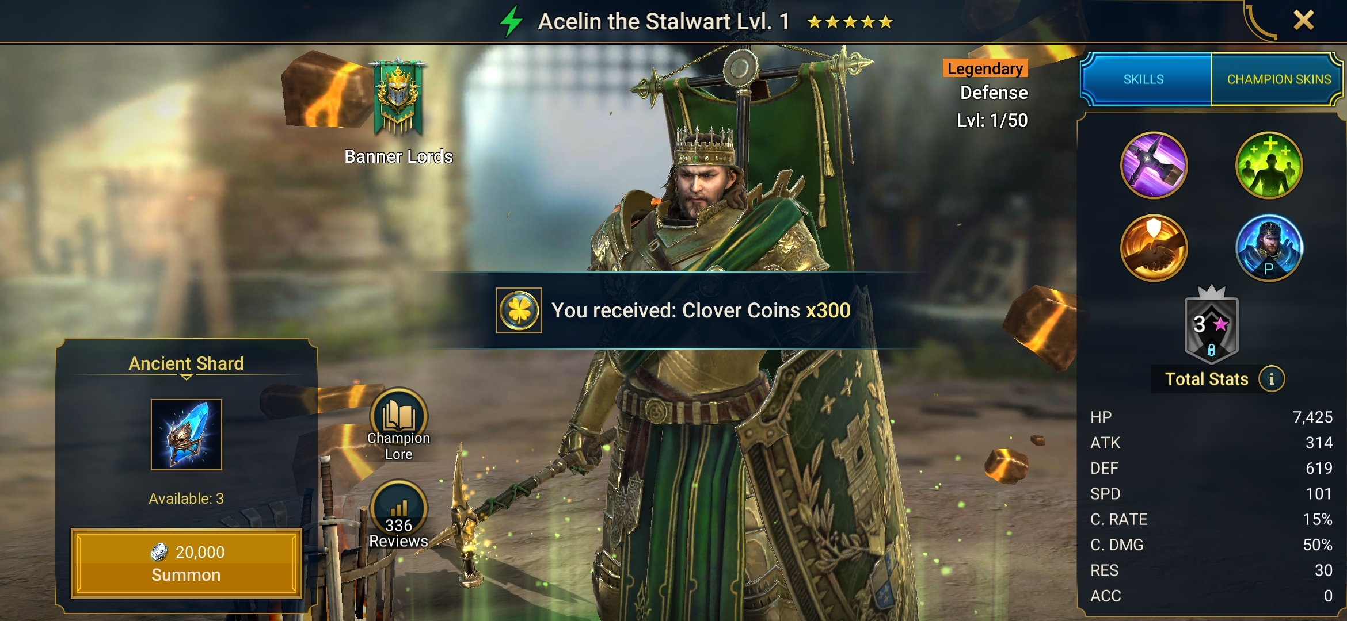Open the green ally heal skill
The width and height of the screenshot is (1347, 621).
click(x=1269, y=166)
